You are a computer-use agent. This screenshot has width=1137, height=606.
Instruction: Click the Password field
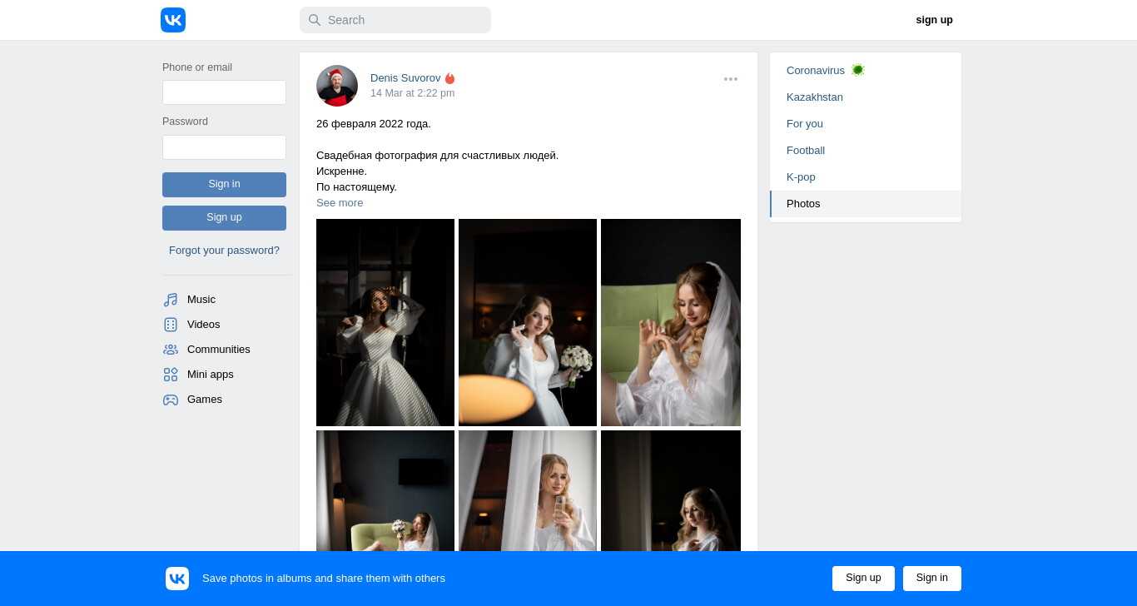coord(224,147)
